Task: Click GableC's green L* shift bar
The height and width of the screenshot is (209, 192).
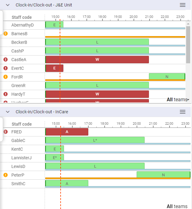Action: 95,140
